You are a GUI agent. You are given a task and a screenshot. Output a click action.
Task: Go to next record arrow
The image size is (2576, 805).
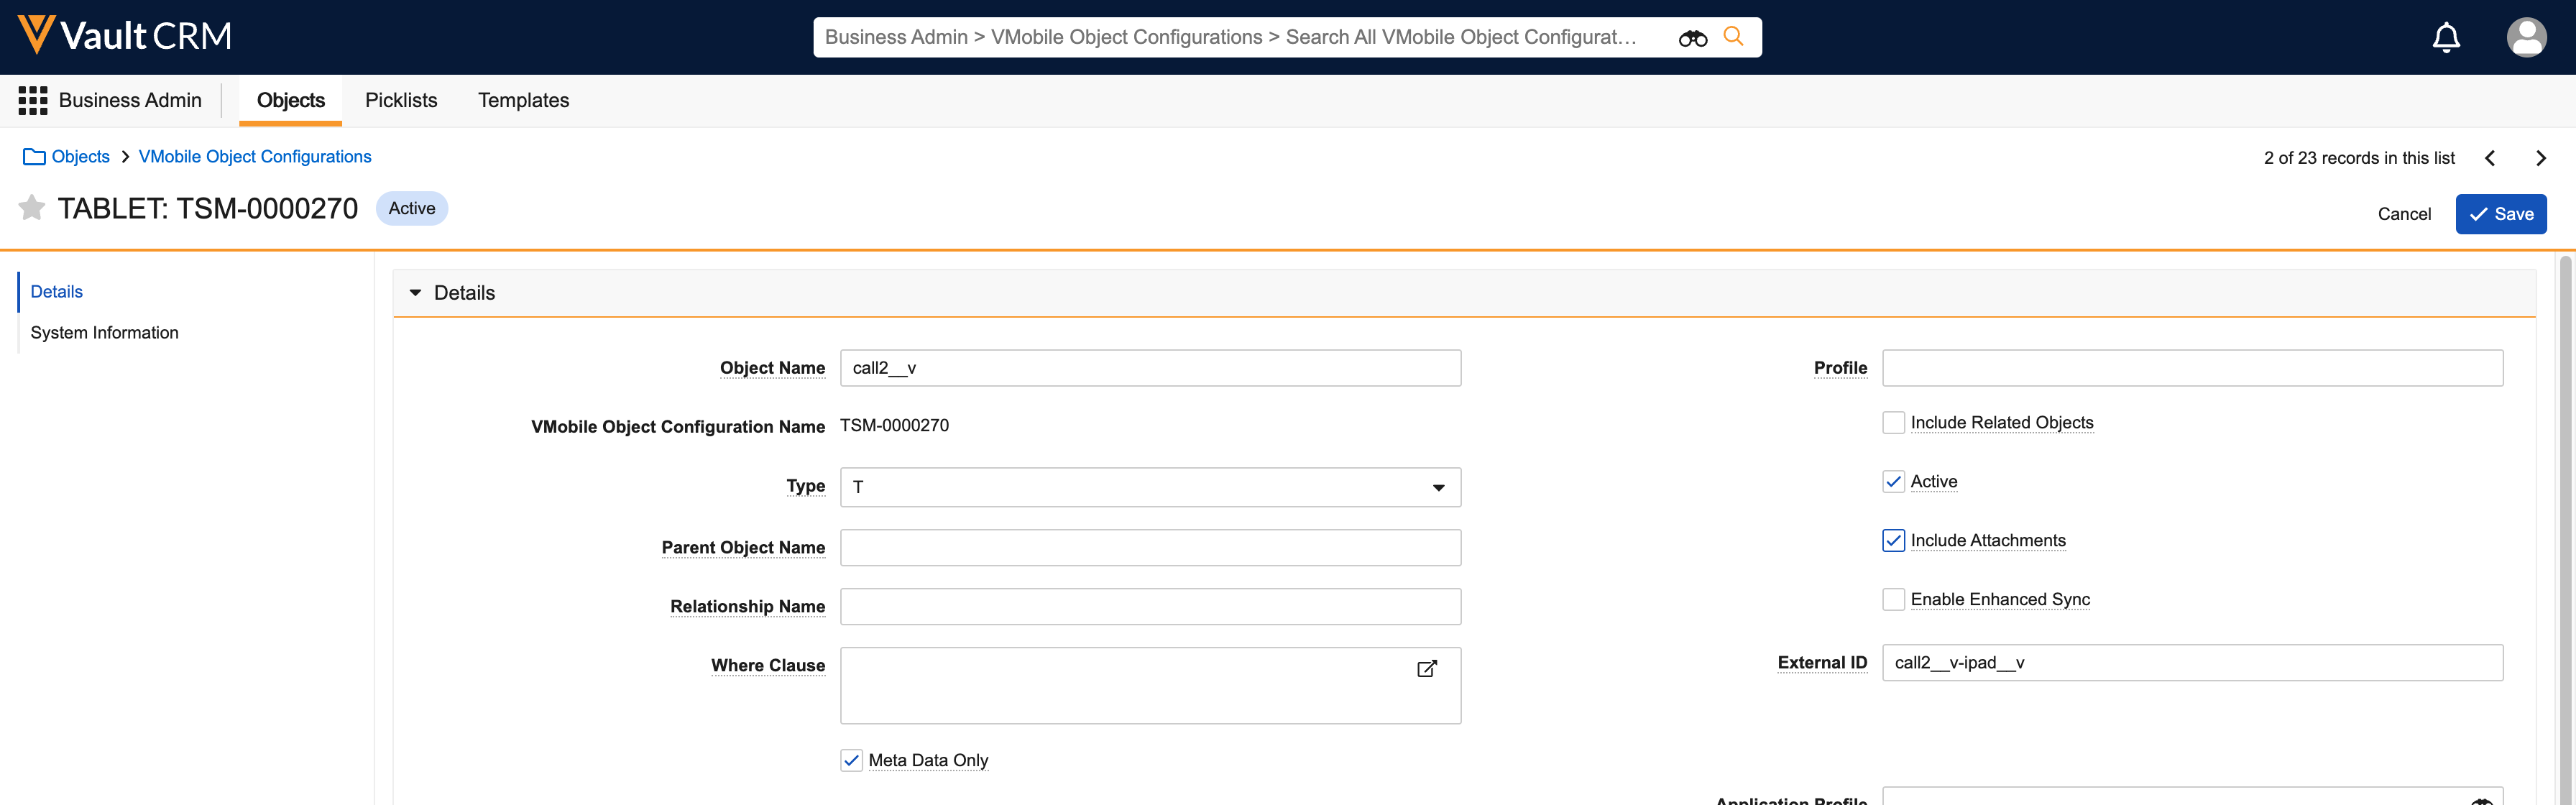(2540, 158)
